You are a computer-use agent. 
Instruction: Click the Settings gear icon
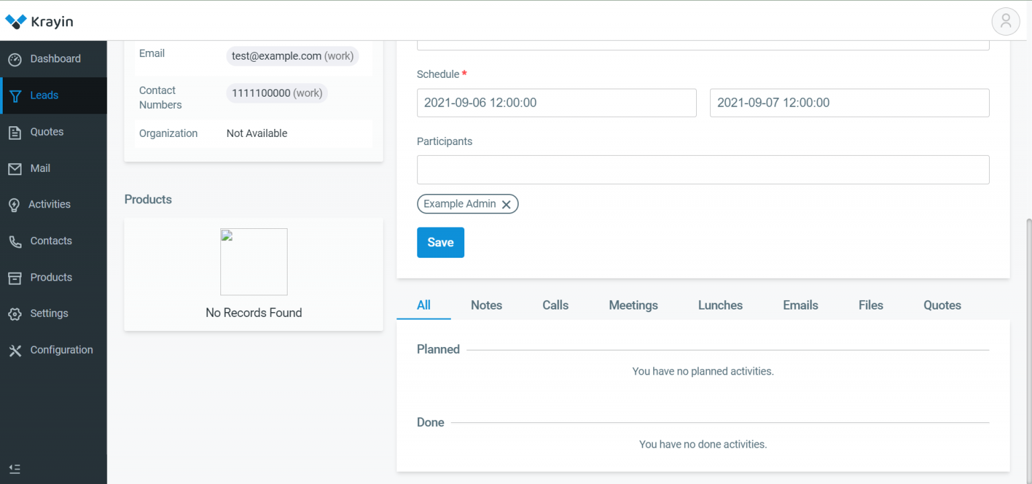pyautogui.click(x=15, y=314)
